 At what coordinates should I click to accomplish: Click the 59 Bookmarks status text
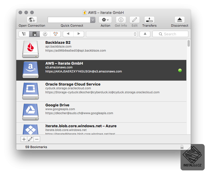(36, 147)
